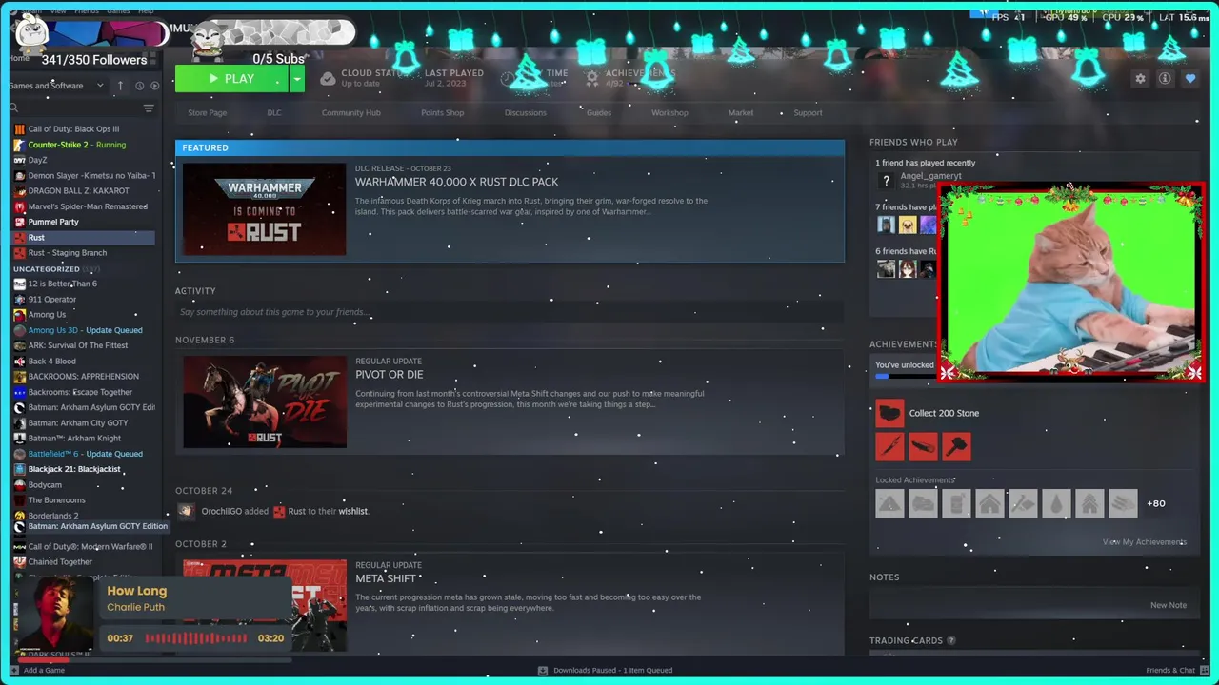Open the Warhammer 40,000 featured thumbnail

coord(265,209)
